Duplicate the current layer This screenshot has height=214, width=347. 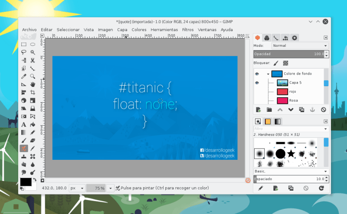point(301,110)
